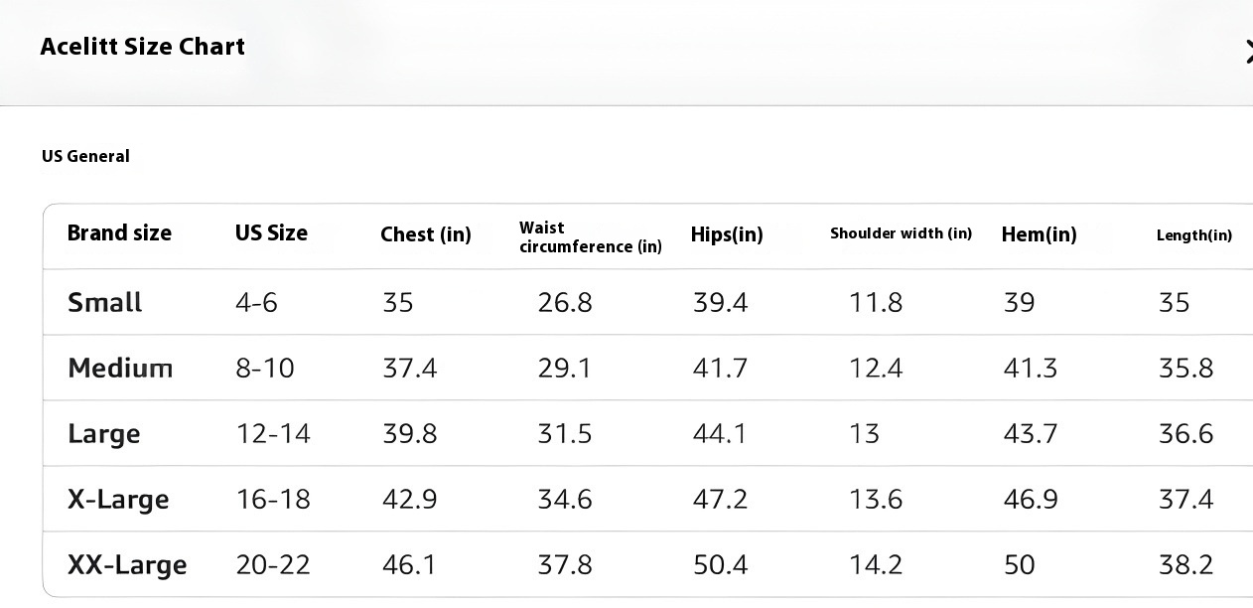The height and width of the screenshot is (608, 1253).
Task: Click the Shoulder width (in) header
Action: pyautogui.click(x=901, y=233)
